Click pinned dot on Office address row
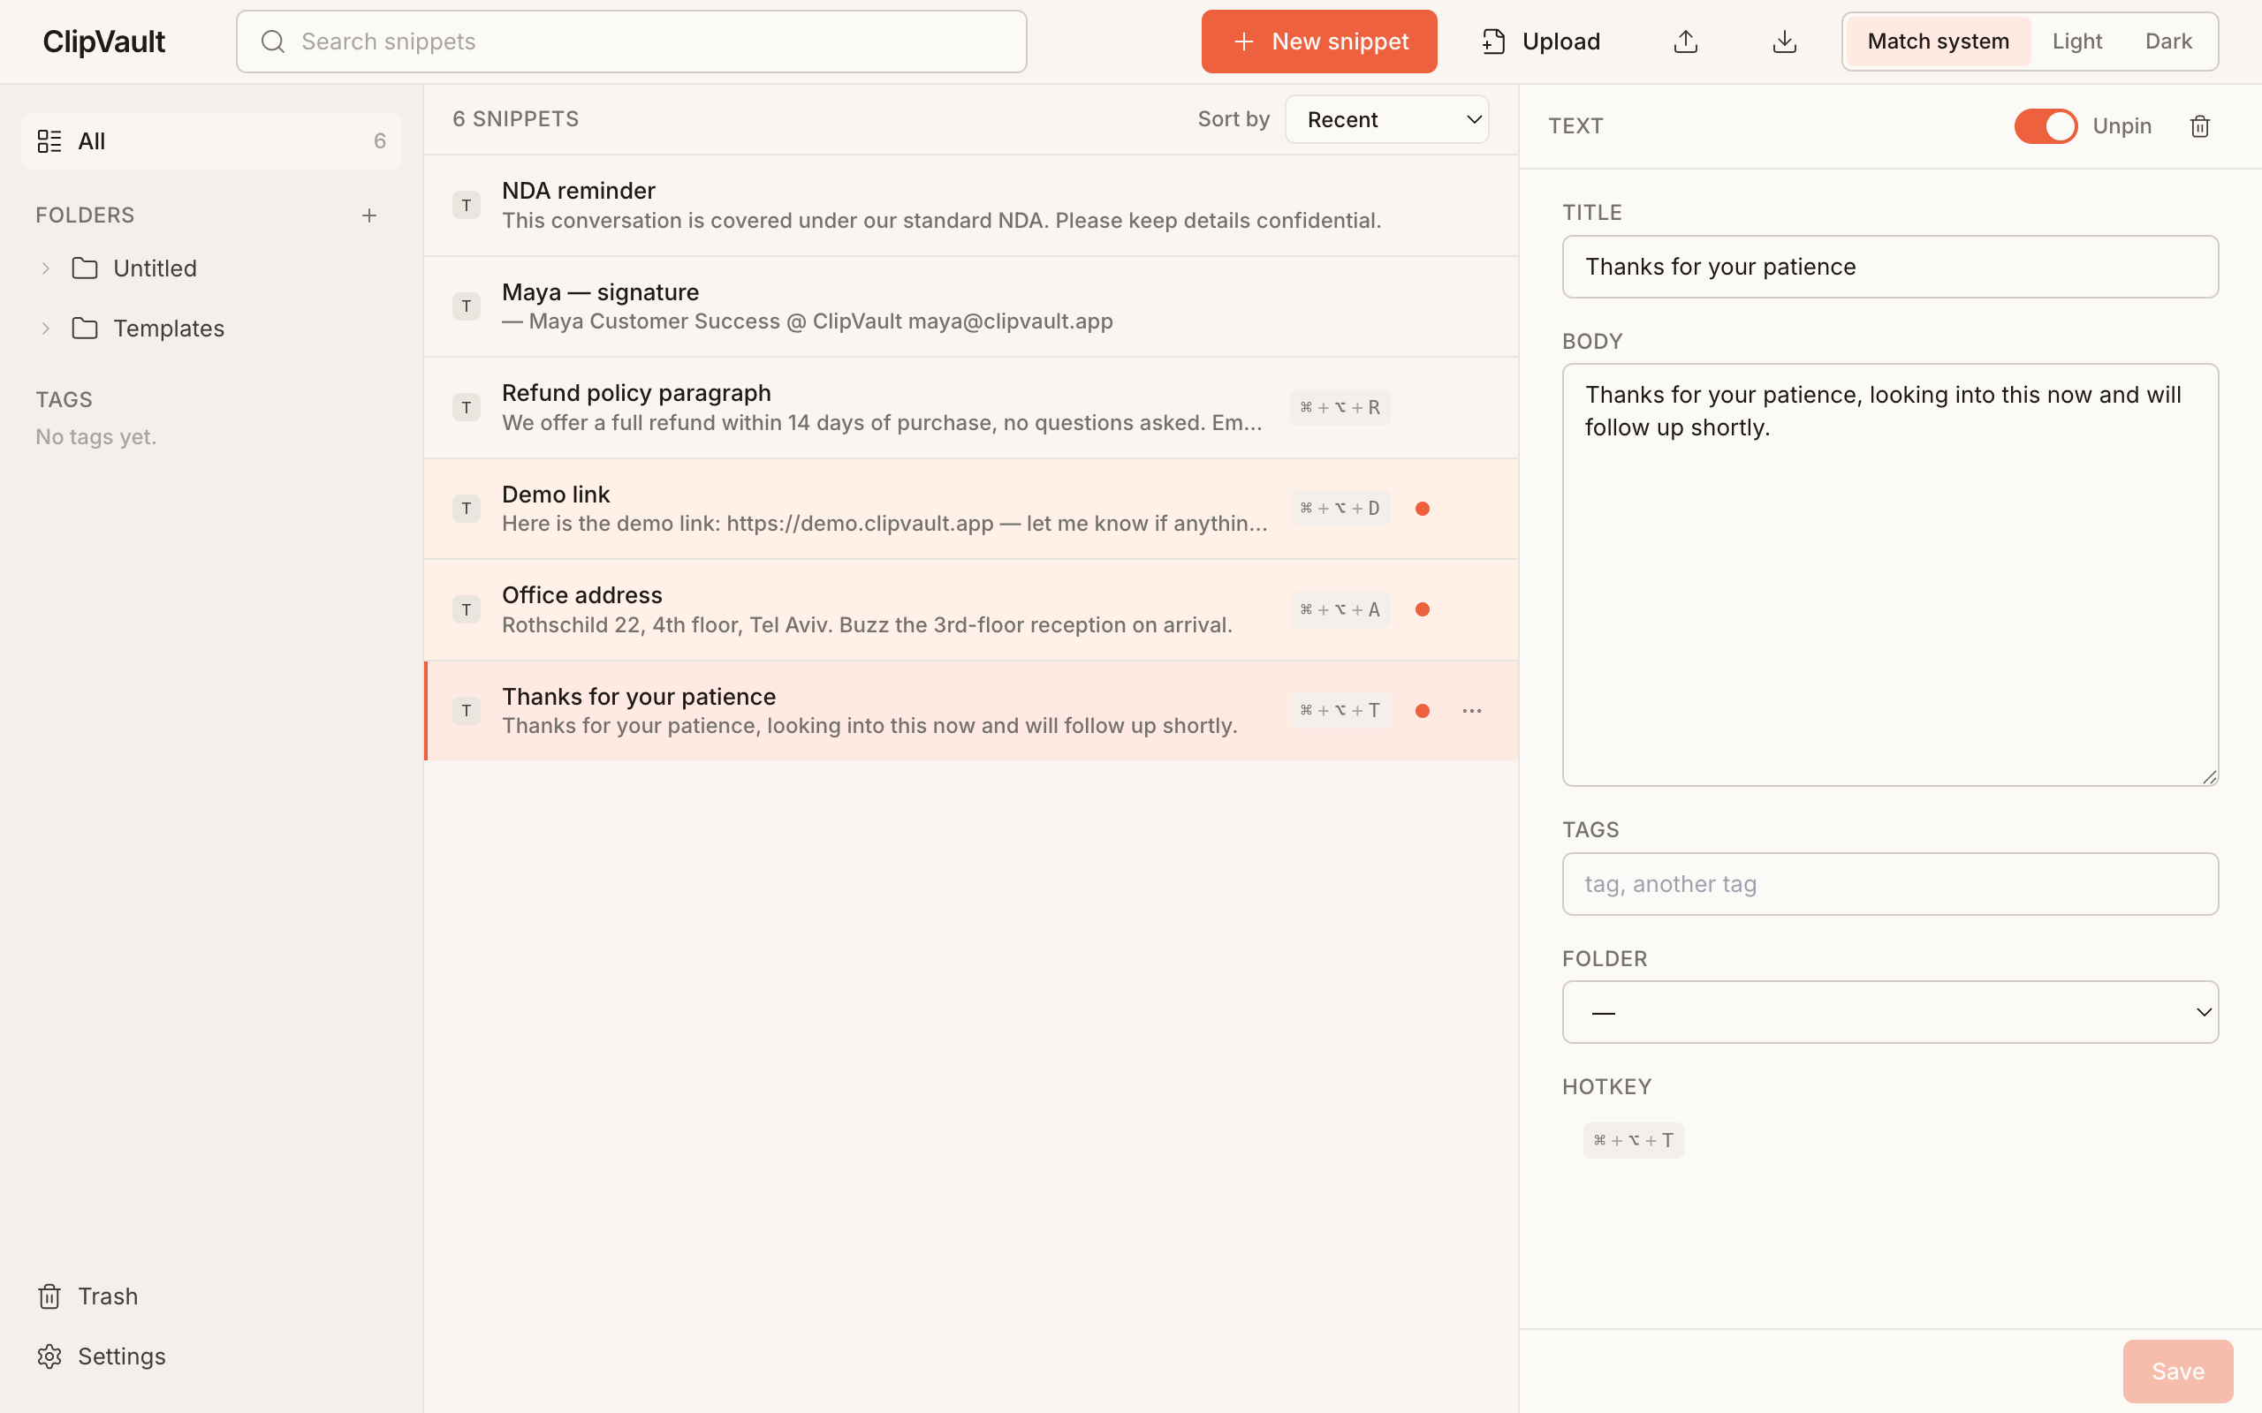The height and width of the screenshot is (1413, 2262). click(1422, 609)
